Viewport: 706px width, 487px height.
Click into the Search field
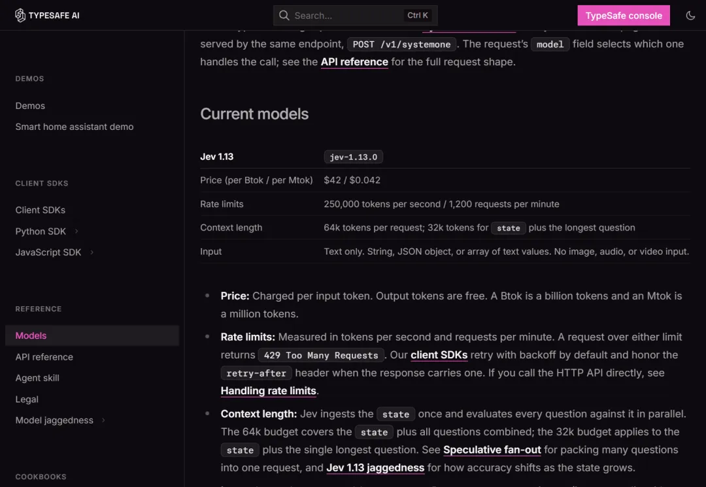pos(355,15)
